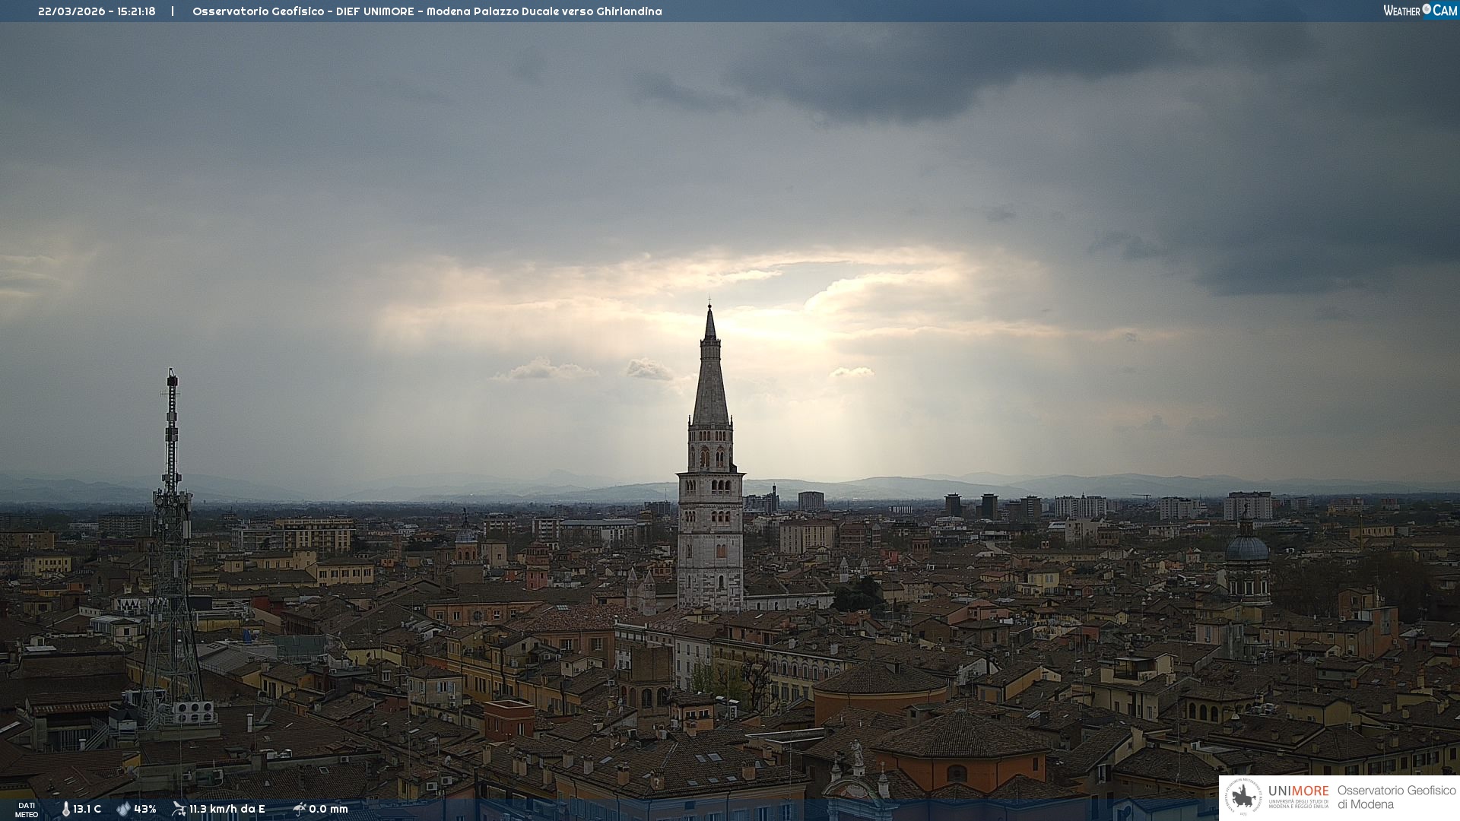Click the humidity water drops icon
Viewport: 1460px width, 821px height.
point(123,810)
